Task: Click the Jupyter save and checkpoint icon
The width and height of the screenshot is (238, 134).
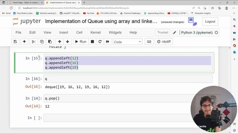Action: pyautogui.click(x=15, y=42)
